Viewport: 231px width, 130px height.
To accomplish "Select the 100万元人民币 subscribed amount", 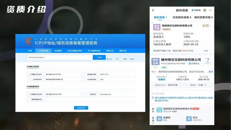I will click(x=162, y=44).
